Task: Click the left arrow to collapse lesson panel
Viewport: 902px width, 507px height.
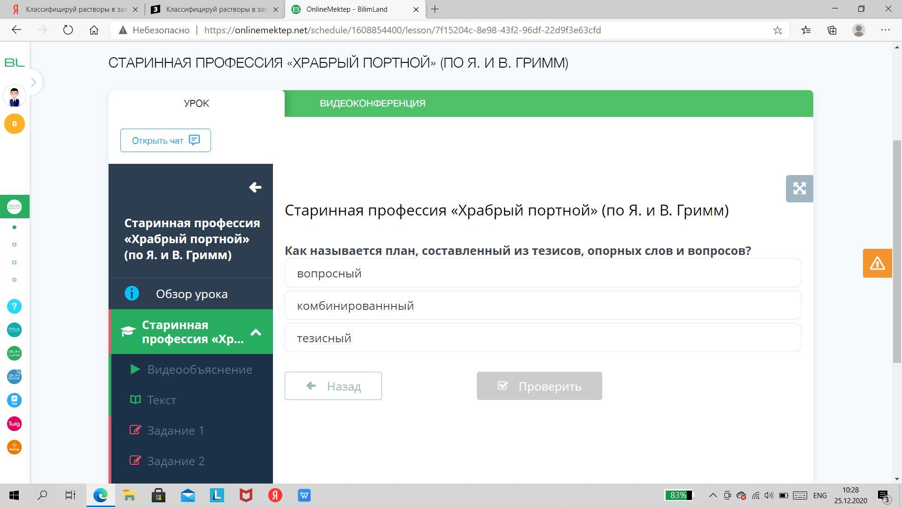Action: [x=255, y=187]
